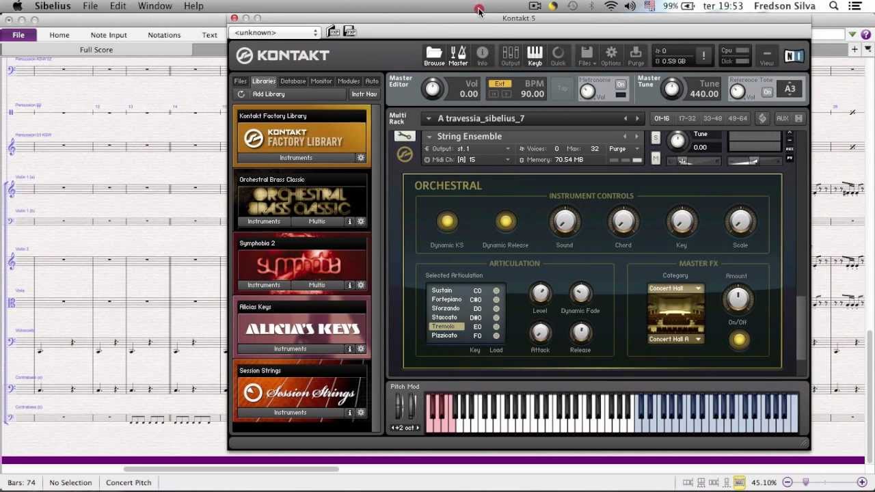Image resolution: width=875 pixels, height=492 pixels.
Task: Open the Browse panel in Kontakt
Action: 434,56
